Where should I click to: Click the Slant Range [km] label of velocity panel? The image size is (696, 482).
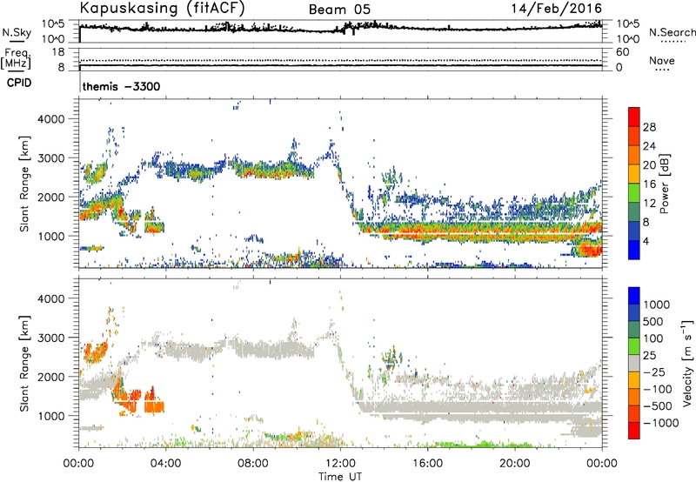tap(24, 364)
